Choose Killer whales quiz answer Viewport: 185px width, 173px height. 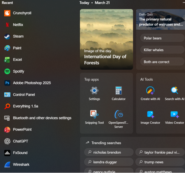[x=162, y=50]
